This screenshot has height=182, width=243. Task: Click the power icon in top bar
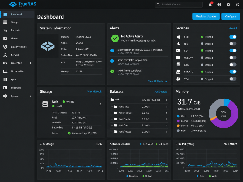(x=238, y=5)
